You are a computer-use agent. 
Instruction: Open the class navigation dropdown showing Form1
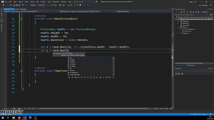88,12
